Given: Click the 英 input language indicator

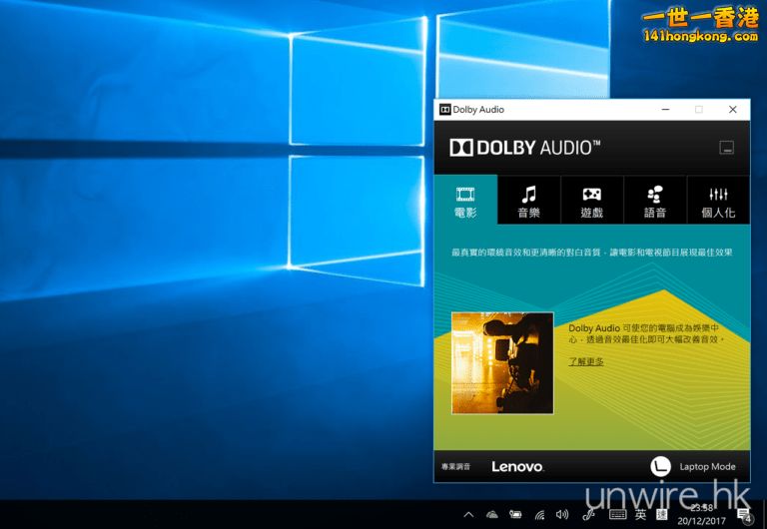Looking at the screenshot, I should point(641,514).
